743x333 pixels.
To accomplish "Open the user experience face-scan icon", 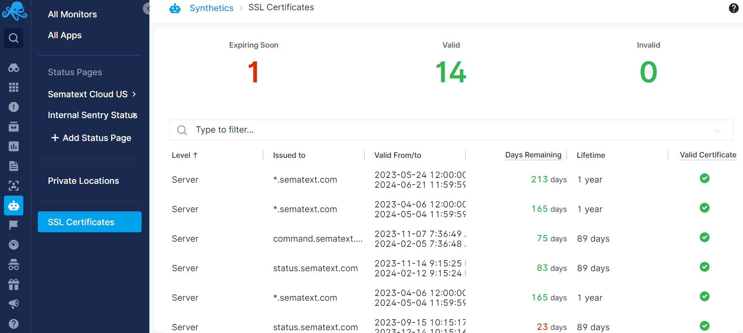I will pyautogui.click(x=14, y=186).
